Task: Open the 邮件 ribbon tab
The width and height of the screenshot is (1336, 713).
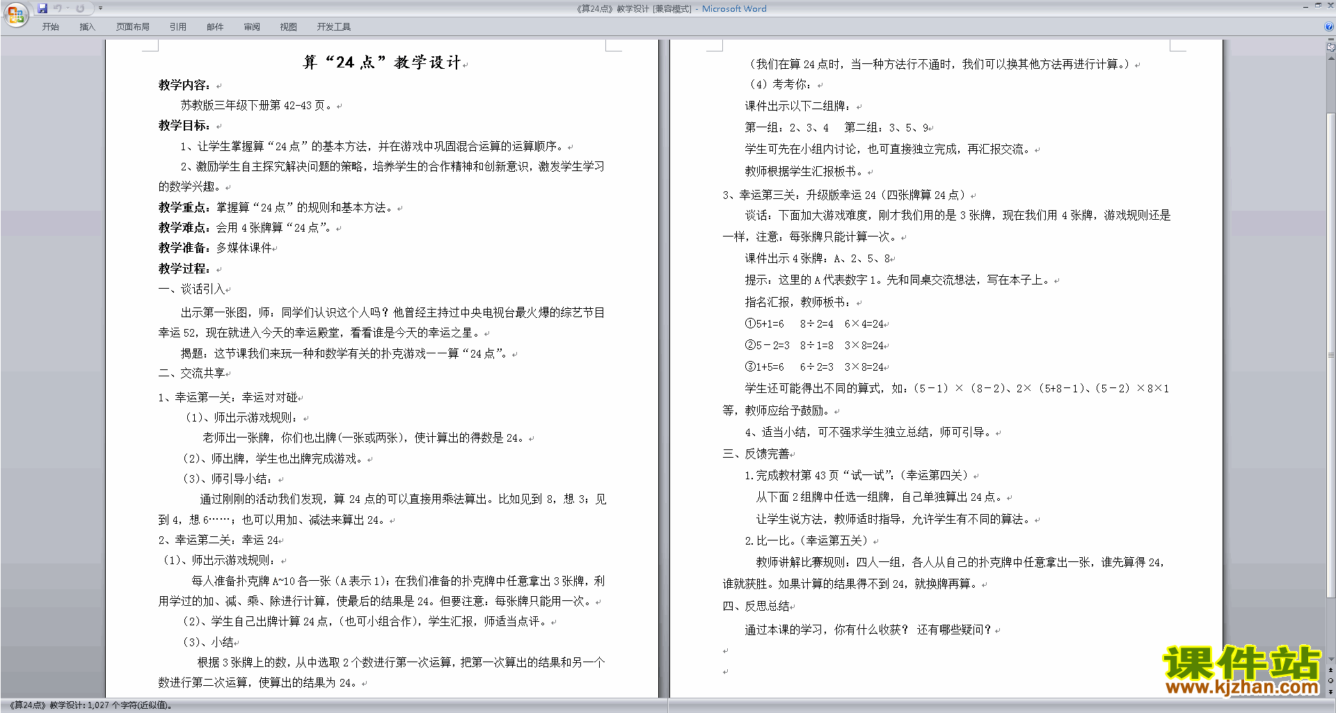Action: pos(215,27)
